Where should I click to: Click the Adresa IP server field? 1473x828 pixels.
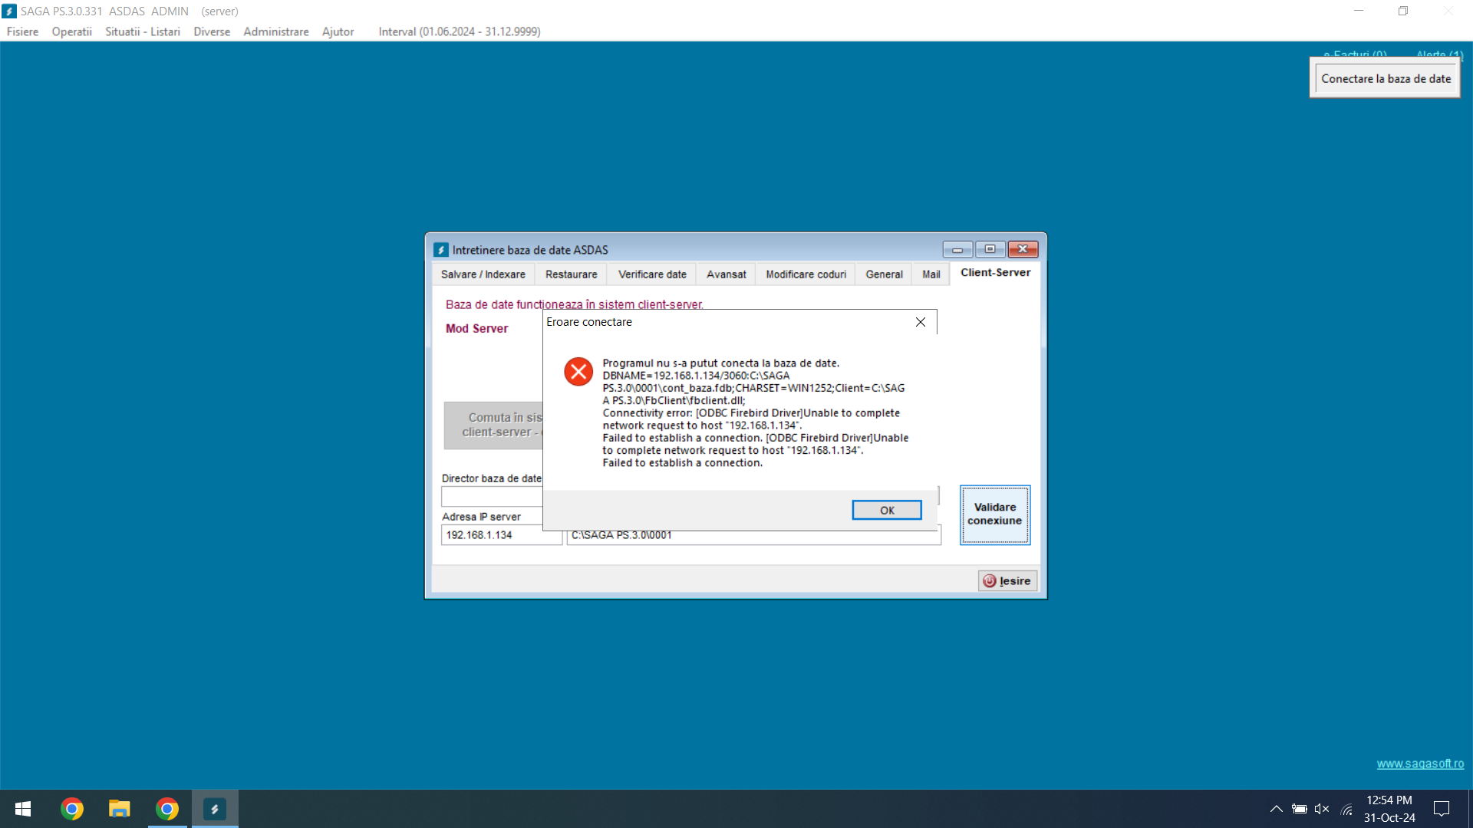tap(502, 535)
